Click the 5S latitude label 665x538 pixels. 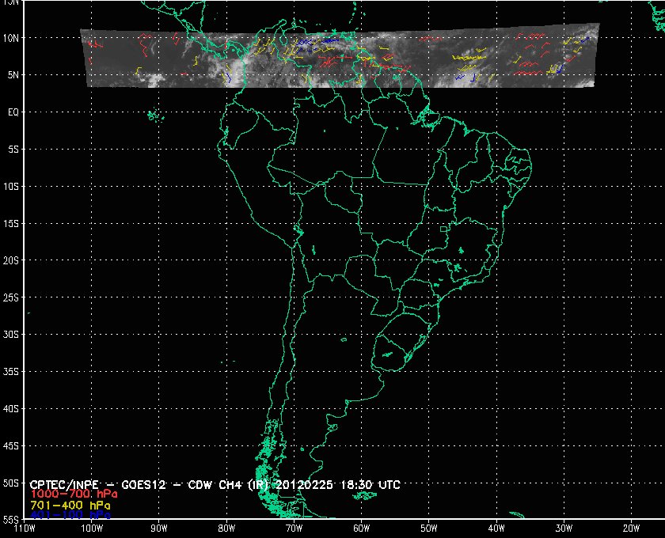click(13, 150)
